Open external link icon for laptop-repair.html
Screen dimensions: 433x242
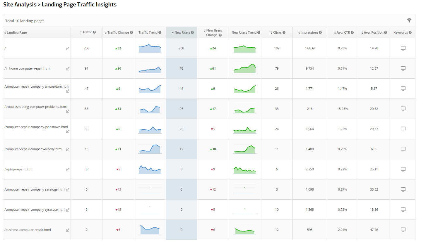[x=68, y=170]
